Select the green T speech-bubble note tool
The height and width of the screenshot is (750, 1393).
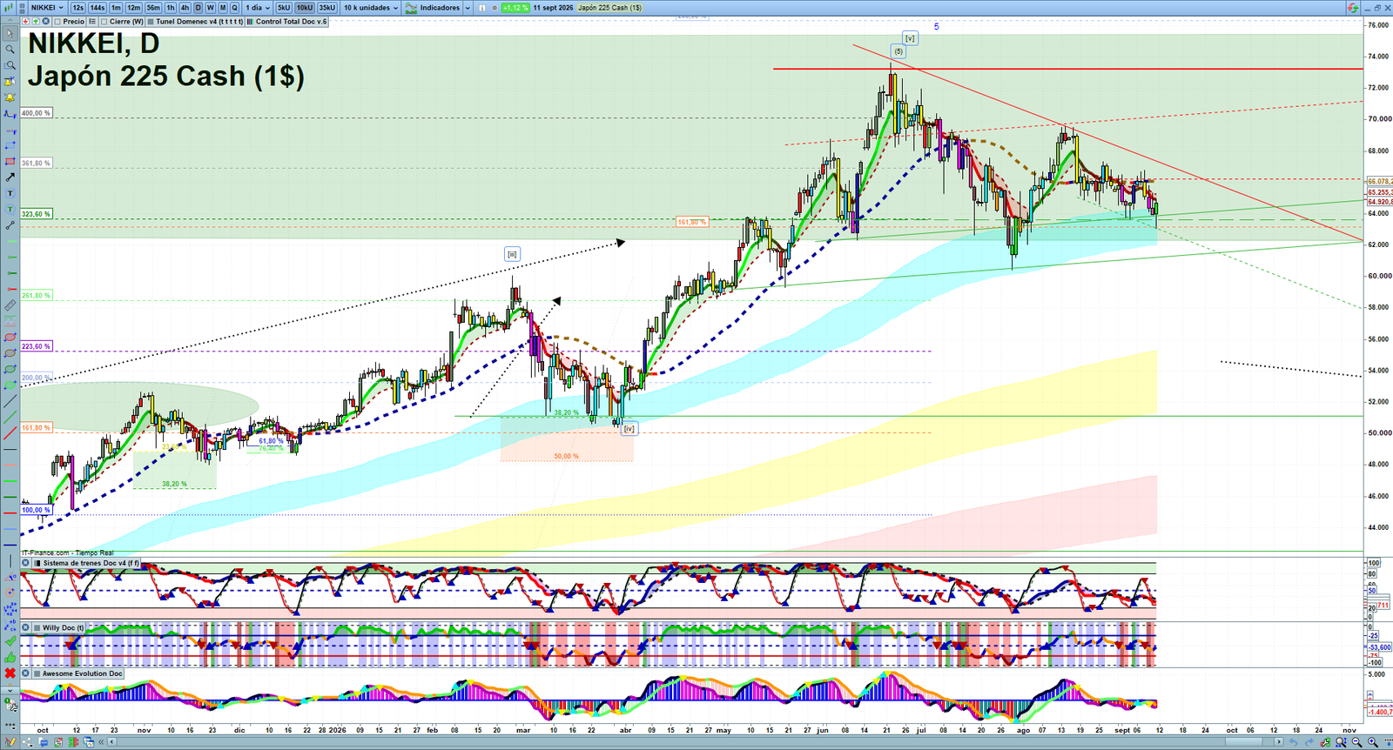(10, 209)
